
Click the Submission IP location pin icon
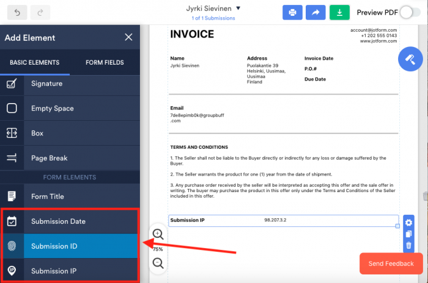pyautogui.click(x=12, y=270)
